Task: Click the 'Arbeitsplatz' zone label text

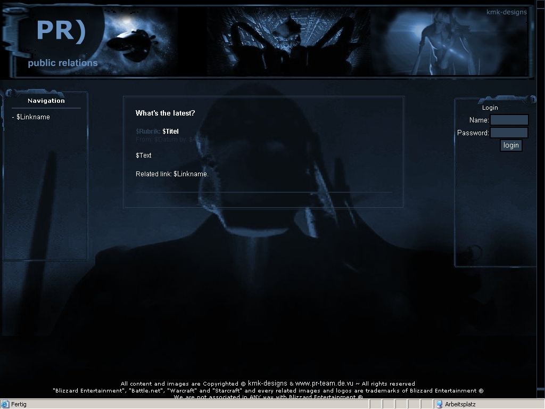Action: pos(460,404)
